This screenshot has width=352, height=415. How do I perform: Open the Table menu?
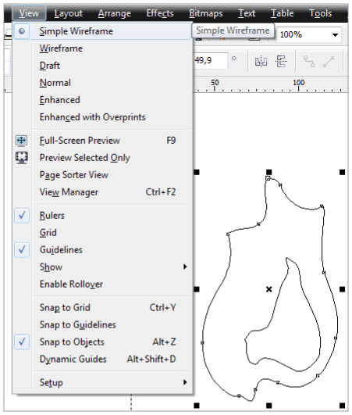click(x=282, y=13)
